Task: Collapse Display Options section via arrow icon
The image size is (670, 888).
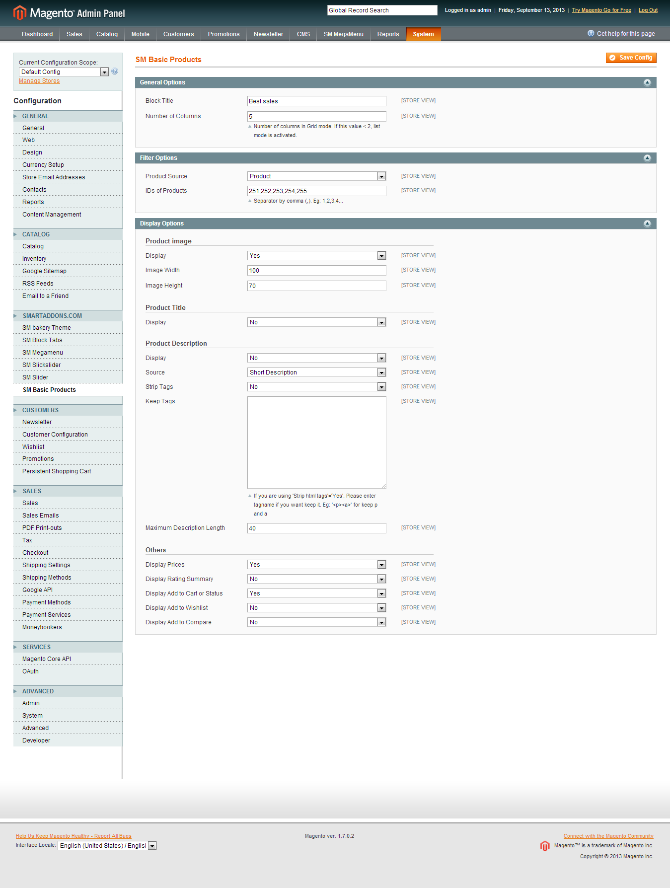Action: tap(647, 223)
